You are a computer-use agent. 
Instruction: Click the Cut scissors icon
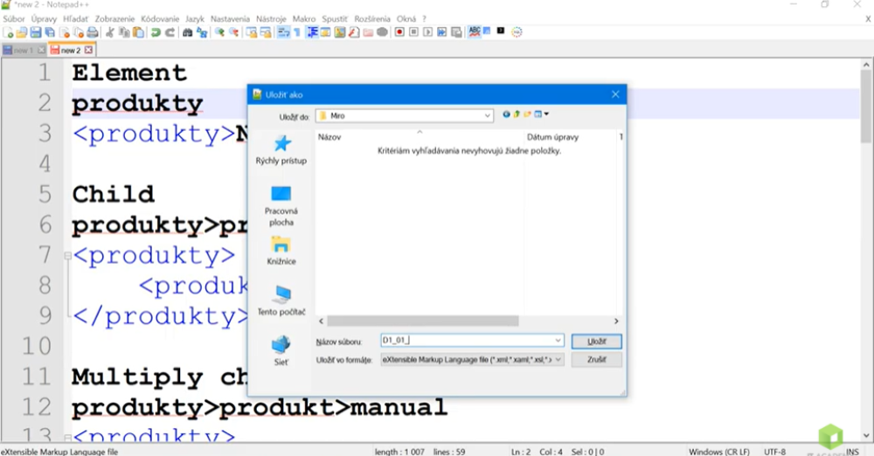click(110, 32)
